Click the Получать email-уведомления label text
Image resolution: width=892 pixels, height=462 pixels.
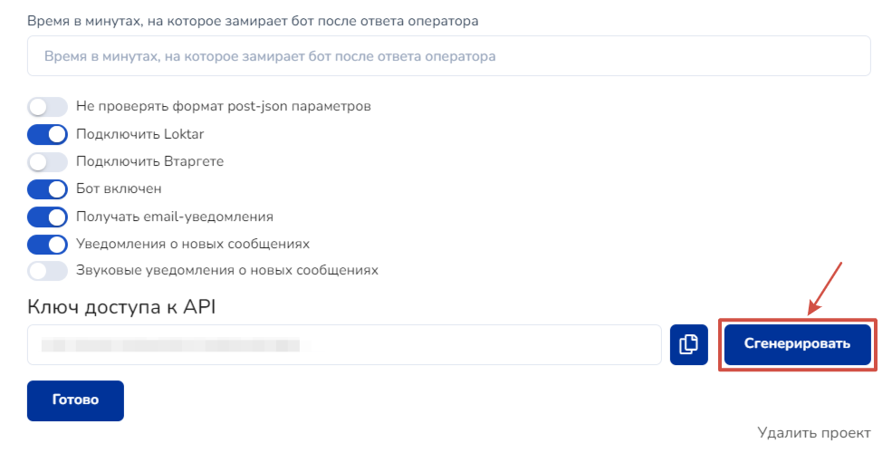click(175, 217)
